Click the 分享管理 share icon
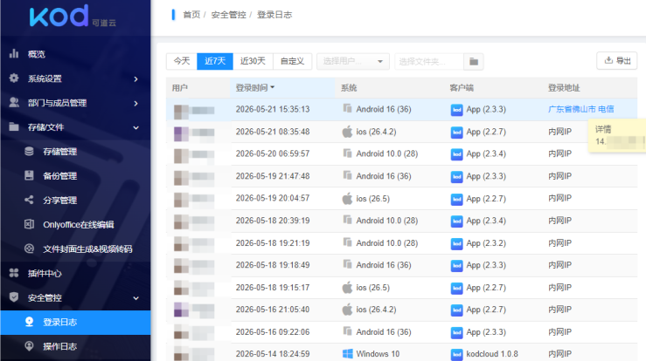The width and height of the screenshot is (646, 361). [29, 200]
